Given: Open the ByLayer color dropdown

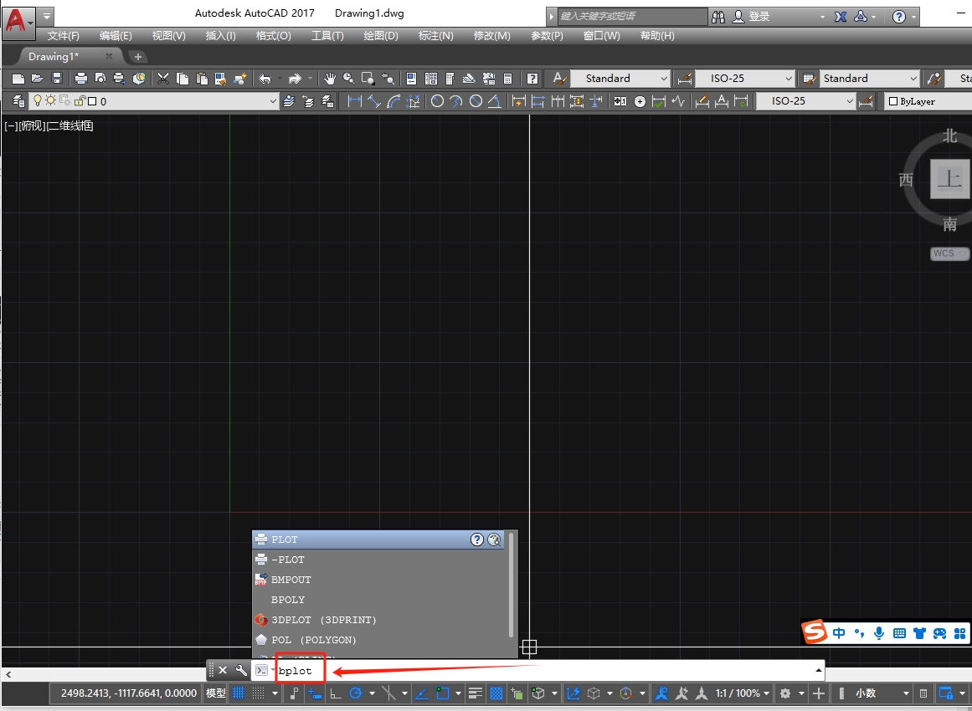Looking at the screenshot, I should [x=928, y=101].
